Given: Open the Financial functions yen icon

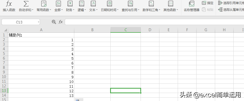Looking at the screenshot, I should coord(70,4).
